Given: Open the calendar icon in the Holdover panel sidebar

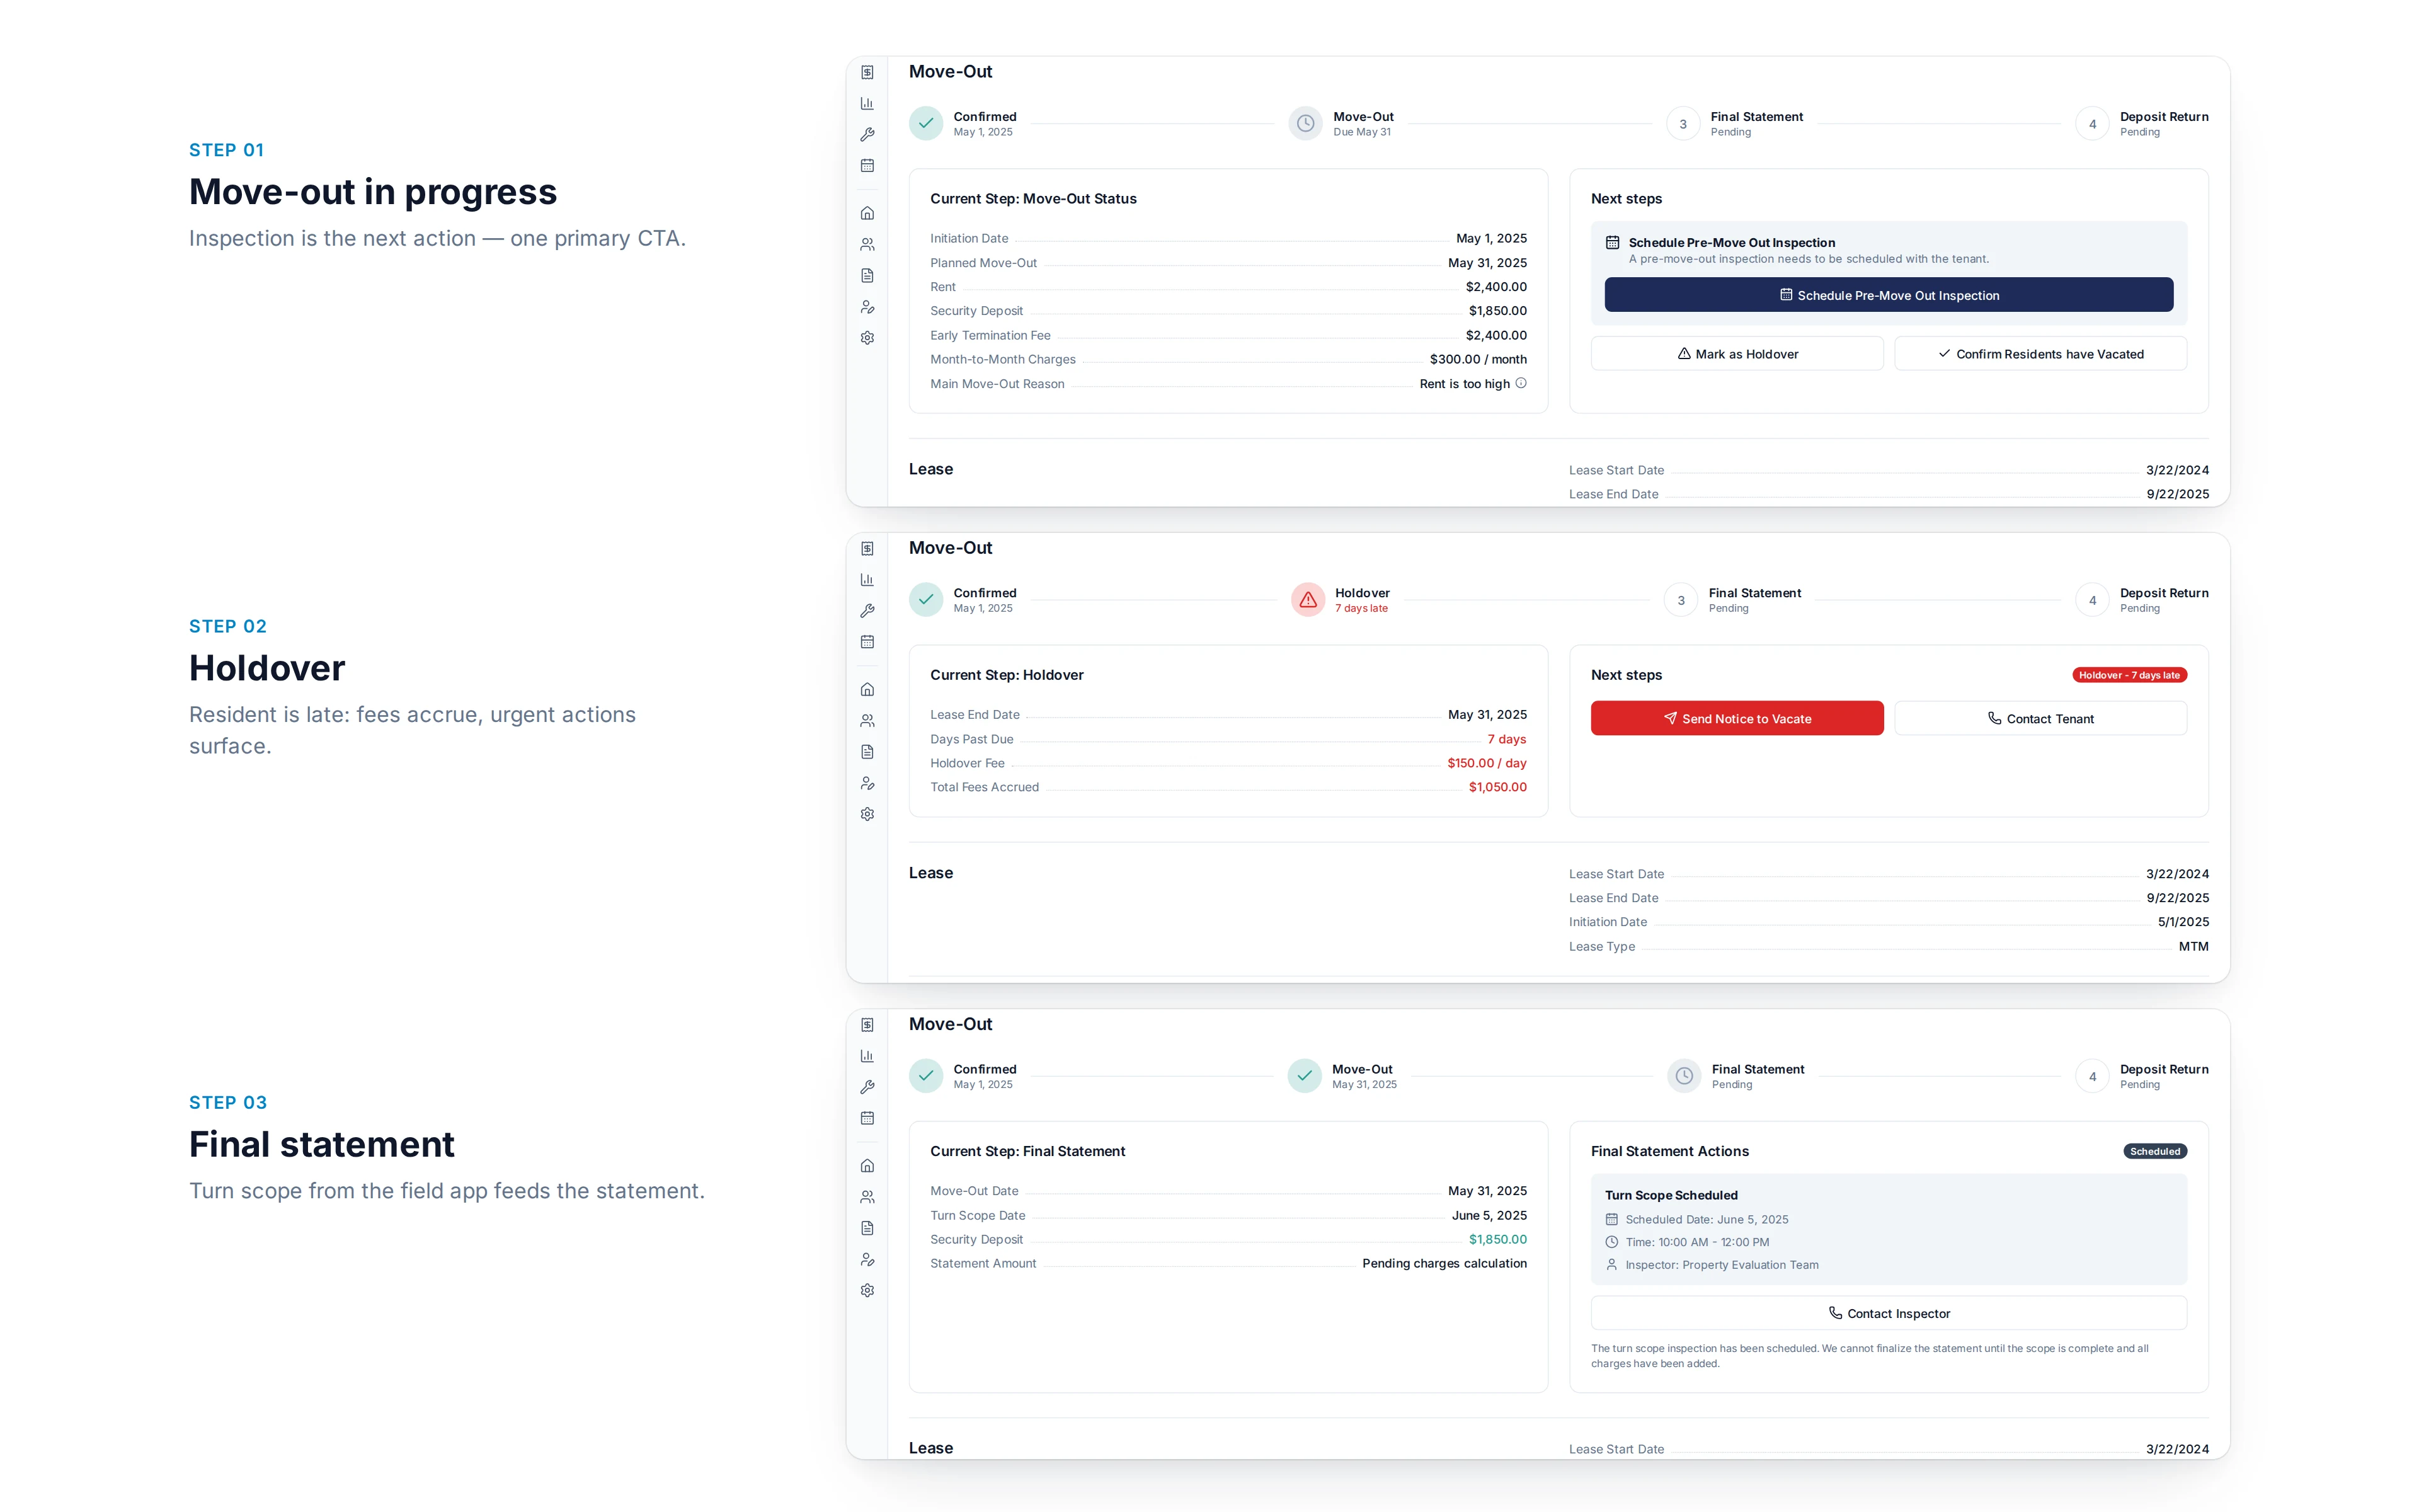Looking at the screenshot, I should coord(867,642).
